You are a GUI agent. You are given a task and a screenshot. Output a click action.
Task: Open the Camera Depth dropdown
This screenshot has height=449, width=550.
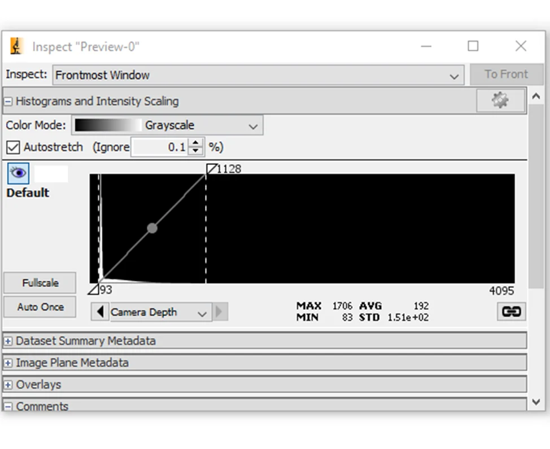[160, 312]
